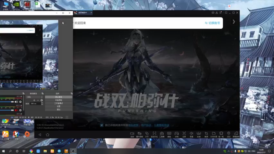Open transition properties gear in OBS

pos(41,100)
